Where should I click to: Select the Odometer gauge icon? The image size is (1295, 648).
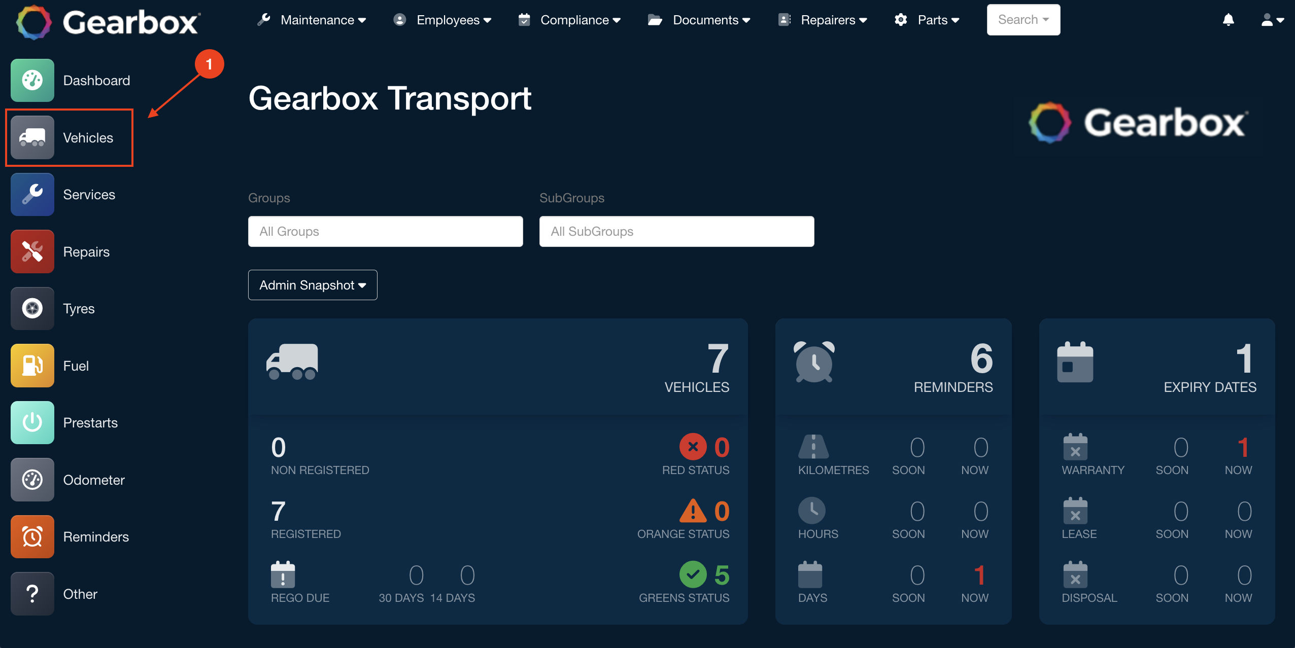coord(32,480)
